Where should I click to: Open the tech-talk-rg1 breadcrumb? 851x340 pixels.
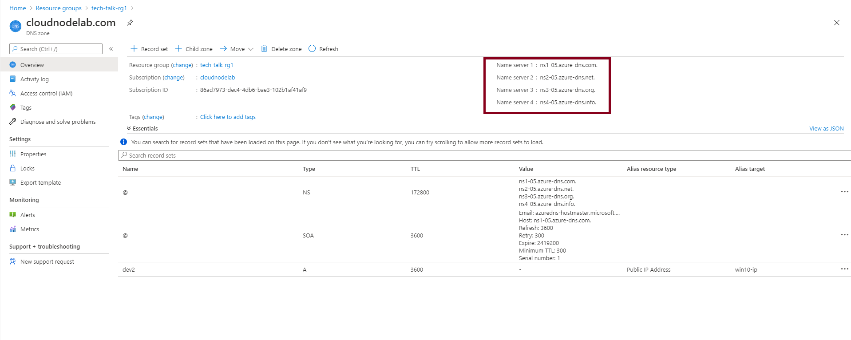(109, 8)
